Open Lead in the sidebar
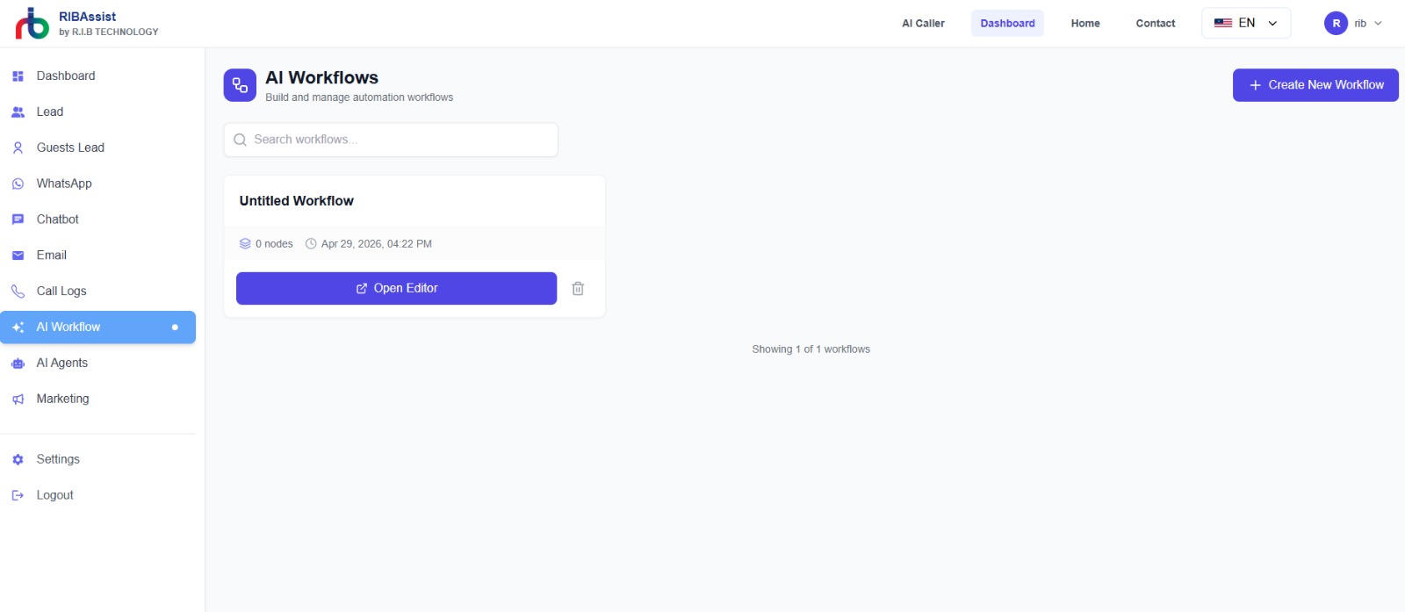 click(97, 112)
